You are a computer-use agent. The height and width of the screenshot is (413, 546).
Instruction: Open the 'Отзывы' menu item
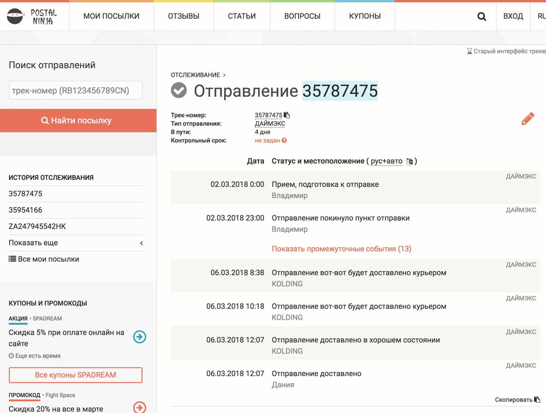[x=183, y=16]
